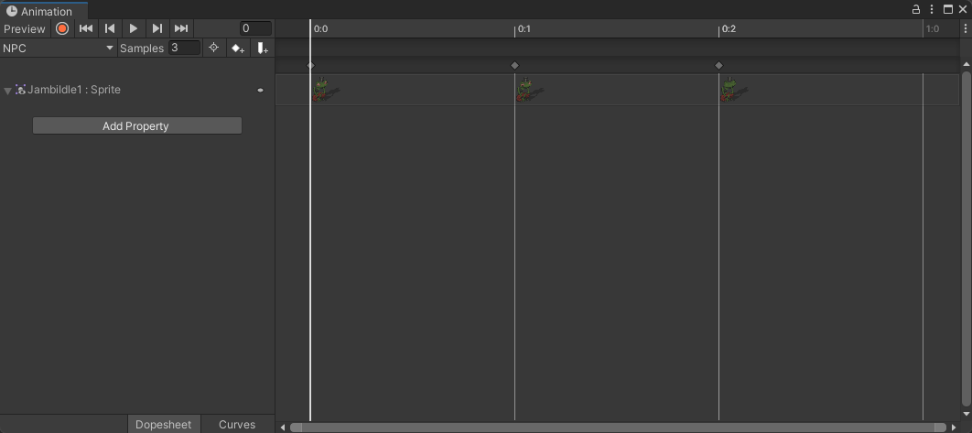Open the Animation window options menu
Viewport: 972px width, 433px height.
[x=933, y=9]
